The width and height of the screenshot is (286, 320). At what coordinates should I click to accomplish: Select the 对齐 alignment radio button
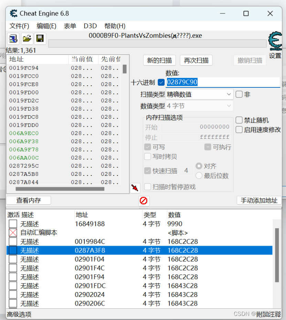pos(199,166)
